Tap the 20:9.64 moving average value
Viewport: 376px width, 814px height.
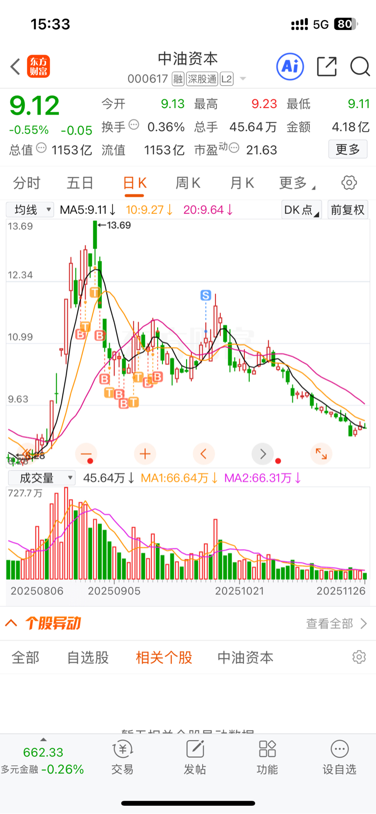(x=208, y=210)
